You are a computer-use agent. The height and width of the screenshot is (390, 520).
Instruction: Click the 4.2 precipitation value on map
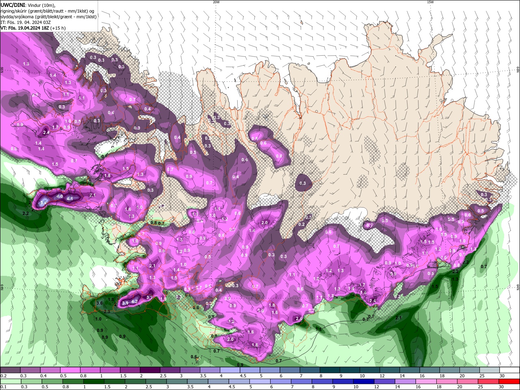pos(135,301)
